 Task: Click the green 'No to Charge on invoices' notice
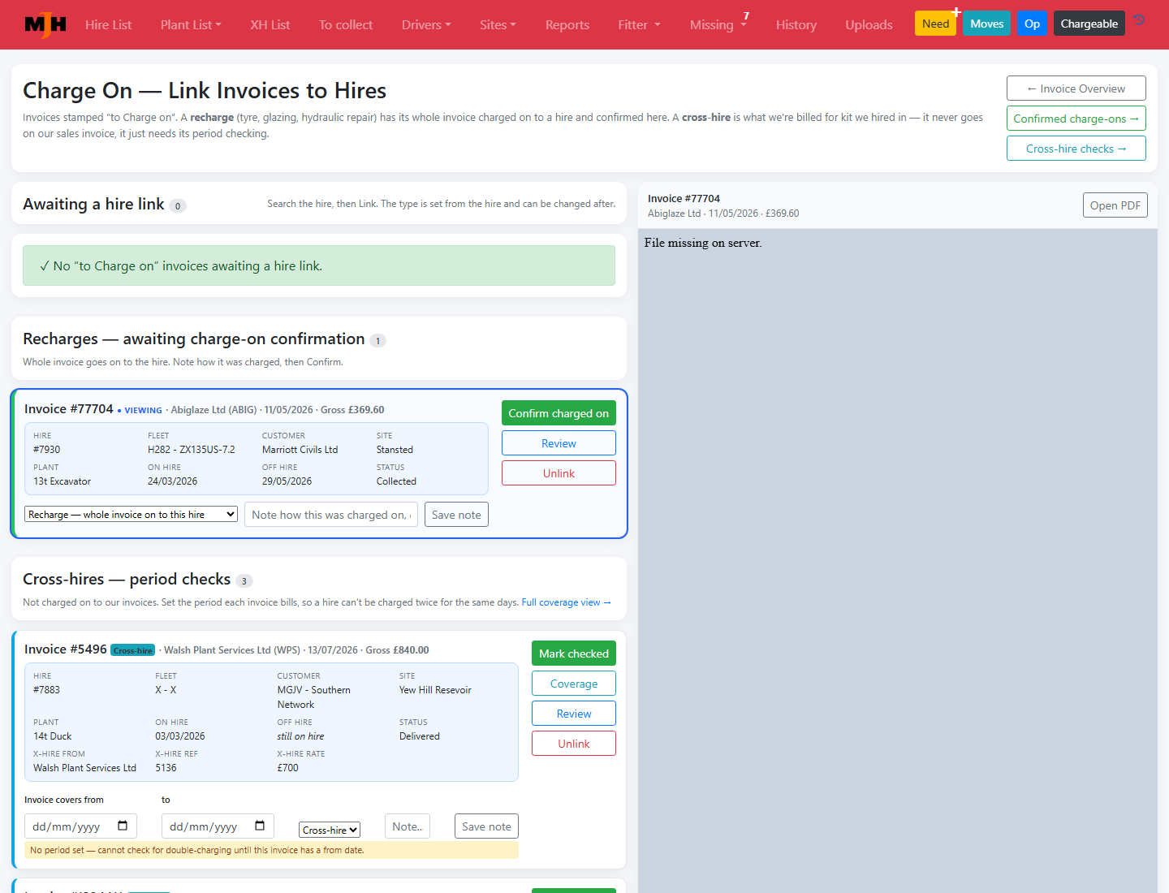tap(319, 265)
